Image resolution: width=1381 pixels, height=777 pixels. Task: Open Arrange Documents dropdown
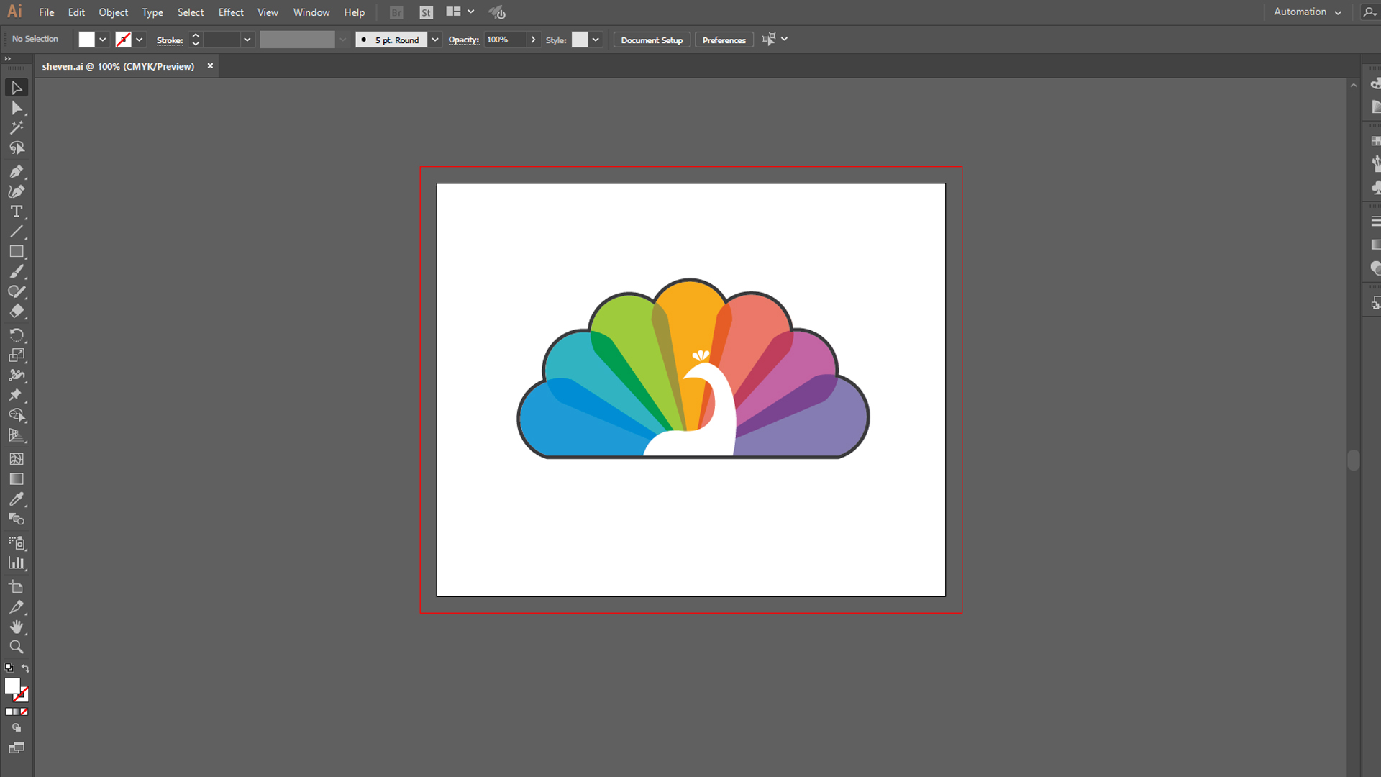tap(460, 12)
